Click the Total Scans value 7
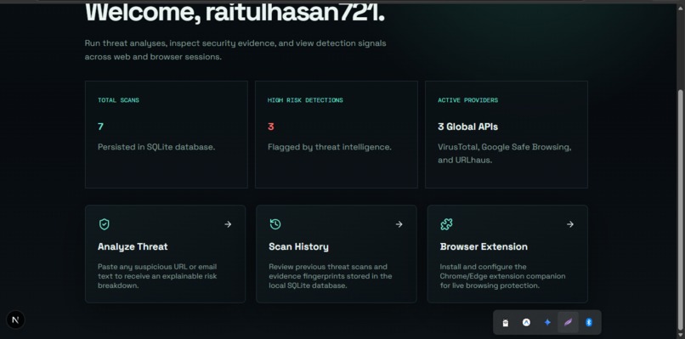685x339 pixels. (101, 127)
